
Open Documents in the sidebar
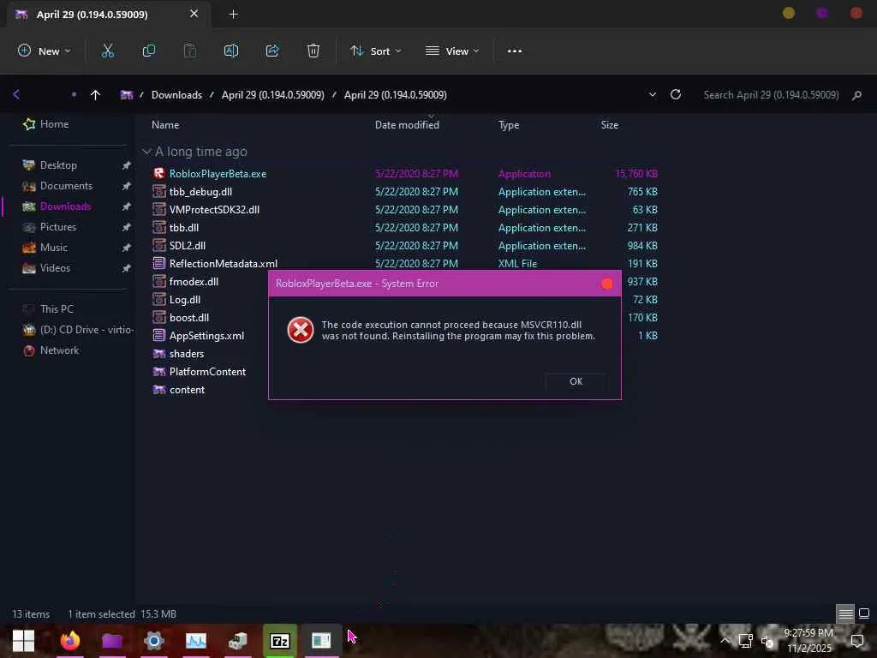[x=66, y=186]
